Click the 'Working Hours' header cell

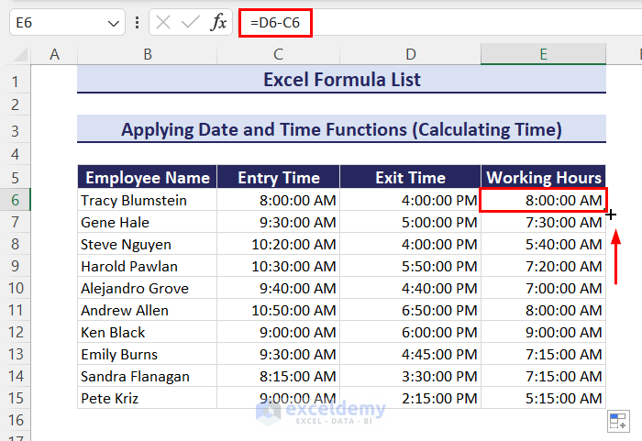[x=543, y=177]
